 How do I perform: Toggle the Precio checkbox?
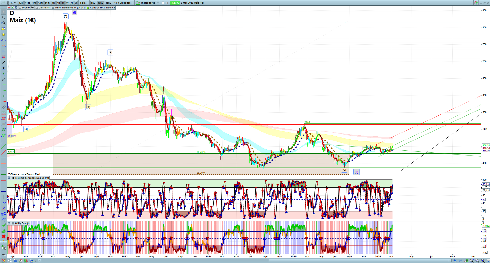20,8
